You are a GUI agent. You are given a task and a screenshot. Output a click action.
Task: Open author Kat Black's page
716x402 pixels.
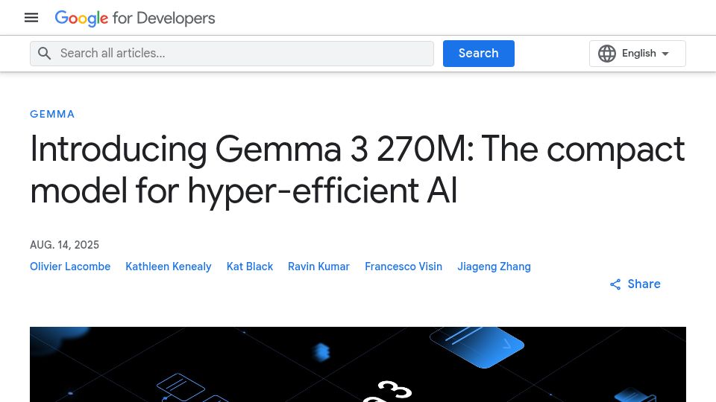click(x=250, y=267)
